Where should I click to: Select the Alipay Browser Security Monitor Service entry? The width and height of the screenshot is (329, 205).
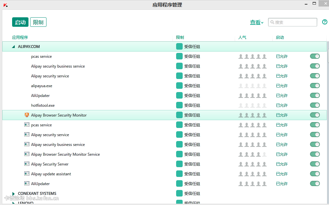coord(65,154)
